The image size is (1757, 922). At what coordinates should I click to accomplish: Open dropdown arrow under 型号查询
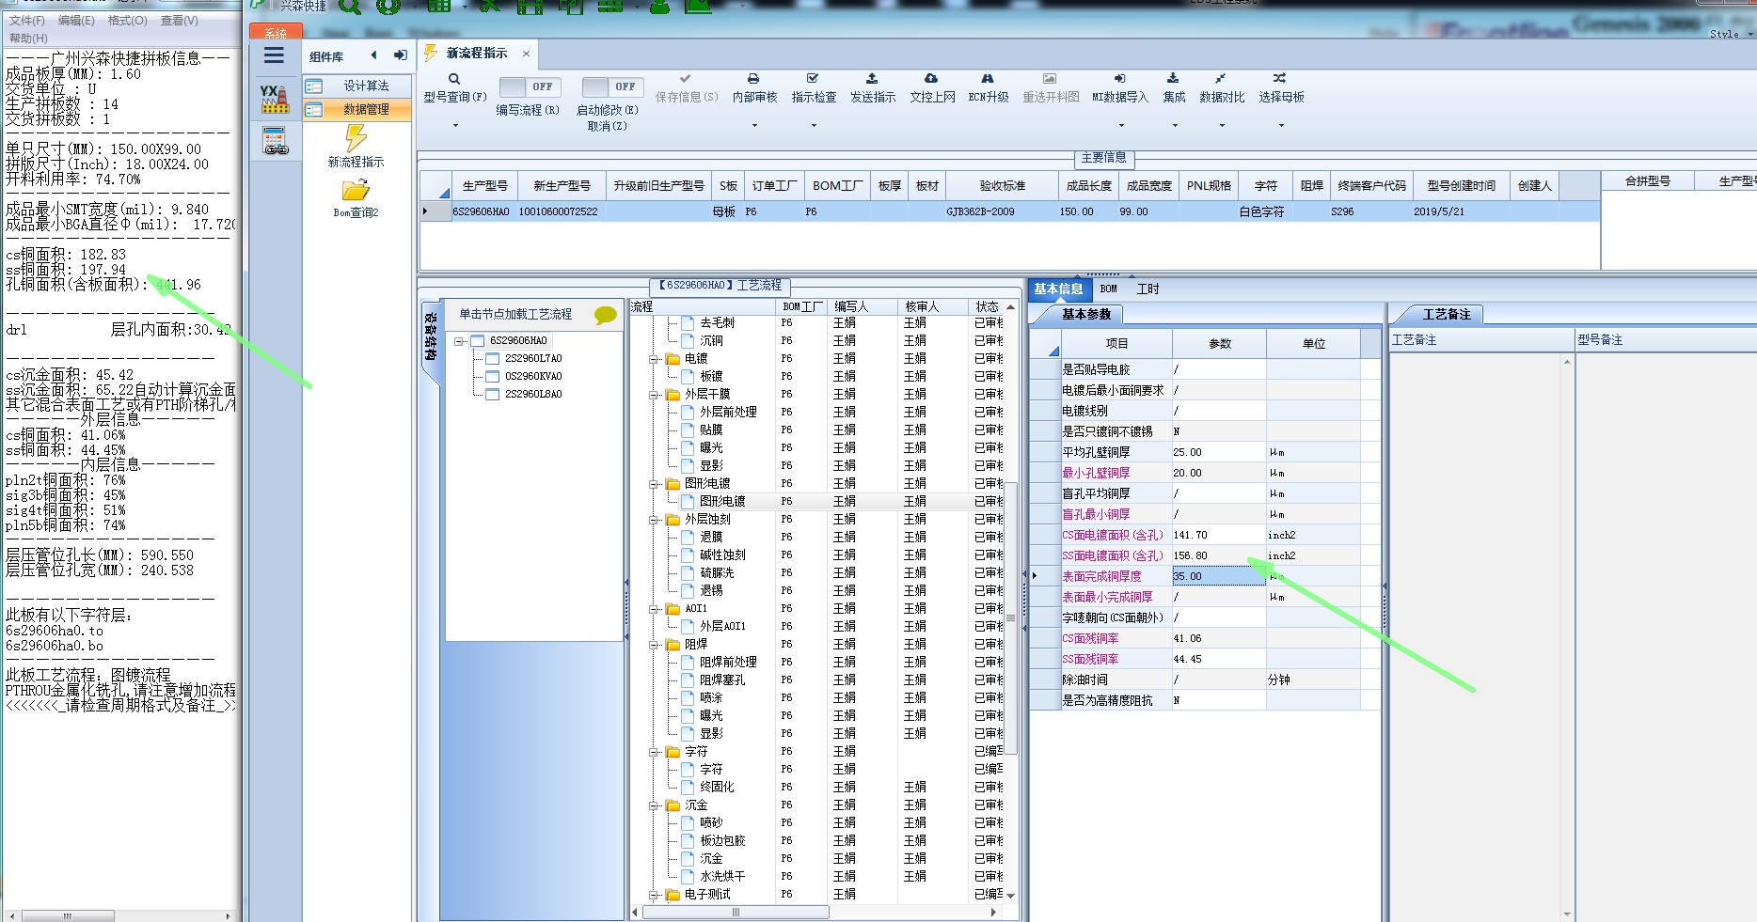click(x=455, y=125)
